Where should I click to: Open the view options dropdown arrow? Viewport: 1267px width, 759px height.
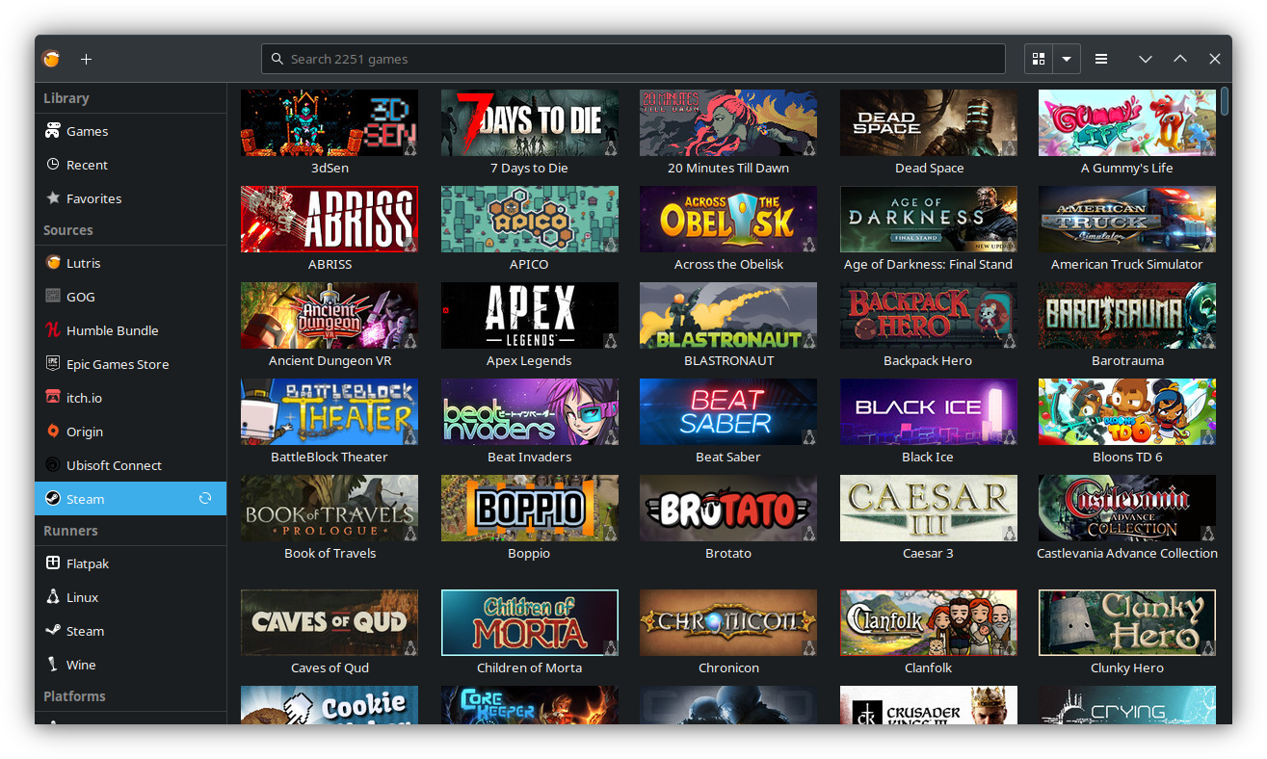[x=1067, y=59]
